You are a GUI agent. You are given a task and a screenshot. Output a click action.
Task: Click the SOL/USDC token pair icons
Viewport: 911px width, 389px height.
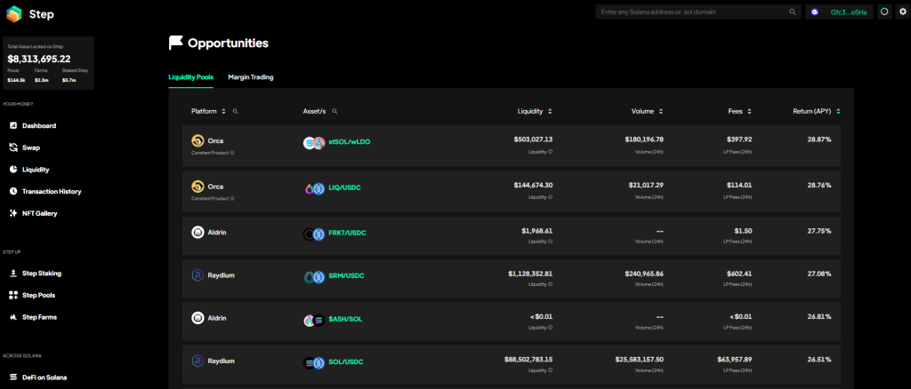click(314, 363)
